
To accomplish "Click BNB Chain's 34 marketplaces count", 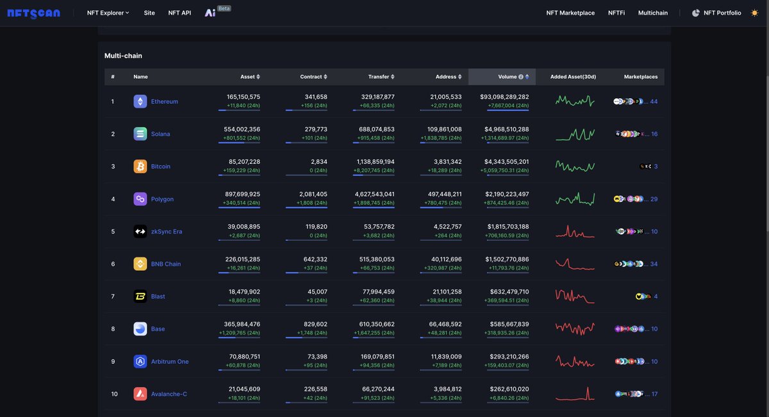I will pos(654,264).
